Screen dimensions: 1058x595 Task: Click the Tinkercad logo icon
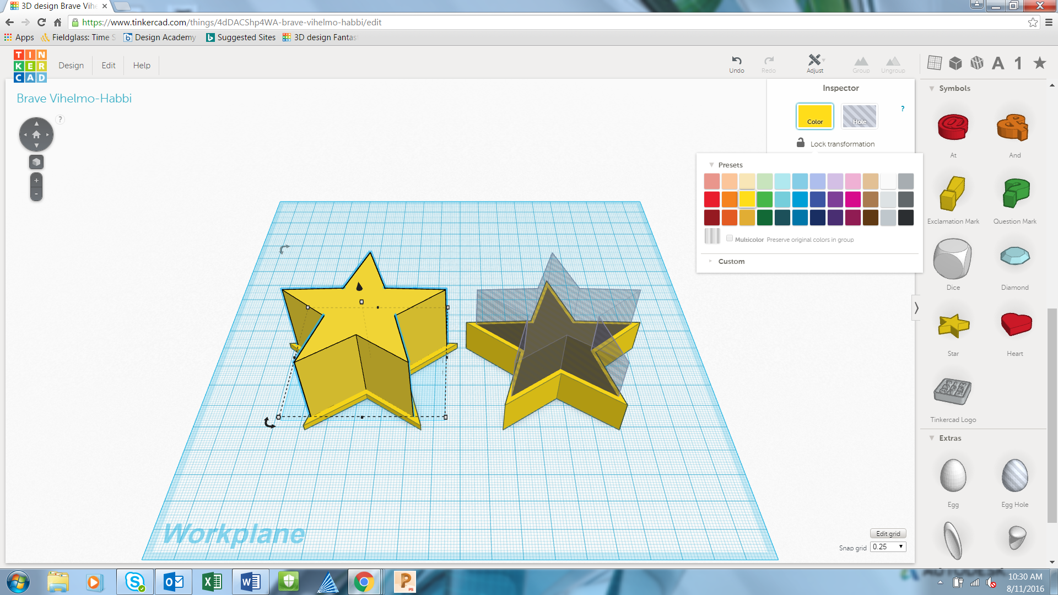[30, 66]
